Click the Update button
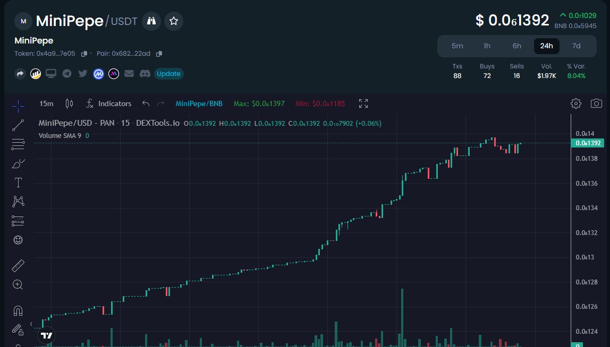610x347 pixels. point(168,73)
